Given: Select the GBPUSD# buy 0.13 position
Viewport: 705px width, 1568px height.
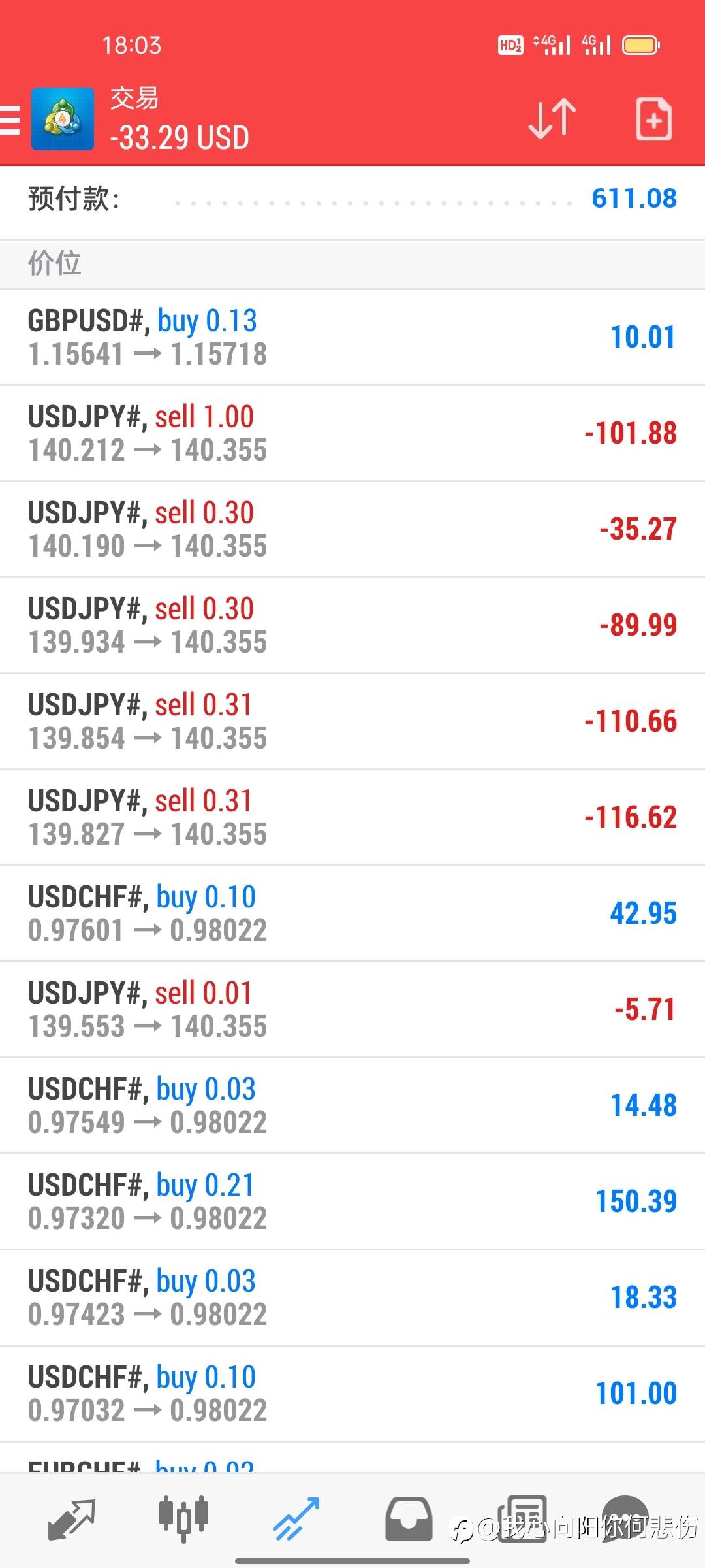Looking at the screenshot, I should 352,337.
